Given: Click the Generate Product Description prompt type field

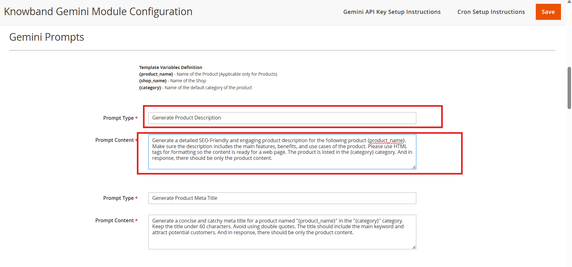Looking at the screenshot, I should click(282, 118).
